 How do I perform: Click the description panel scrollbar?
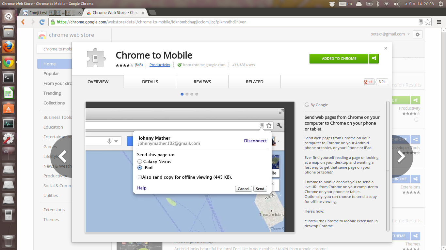388,136
